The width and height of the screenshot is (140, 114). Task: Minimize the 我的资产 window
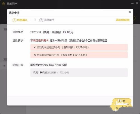click(x=132, y=4)
